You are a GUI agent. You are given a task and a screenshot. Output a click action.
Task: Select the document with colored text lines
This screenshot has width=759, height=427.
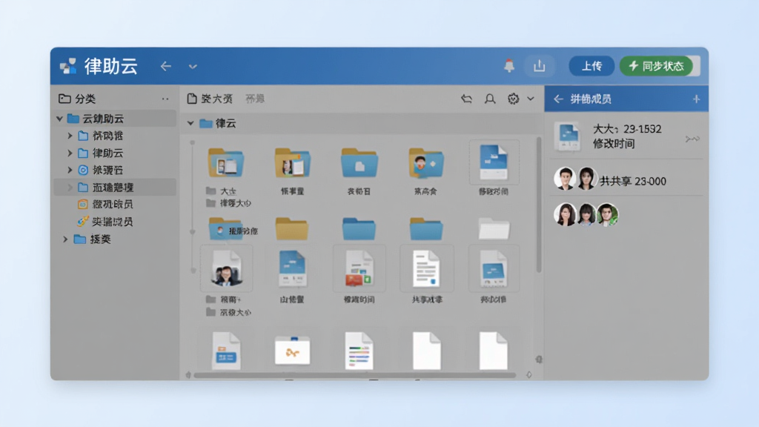(359, 351)
